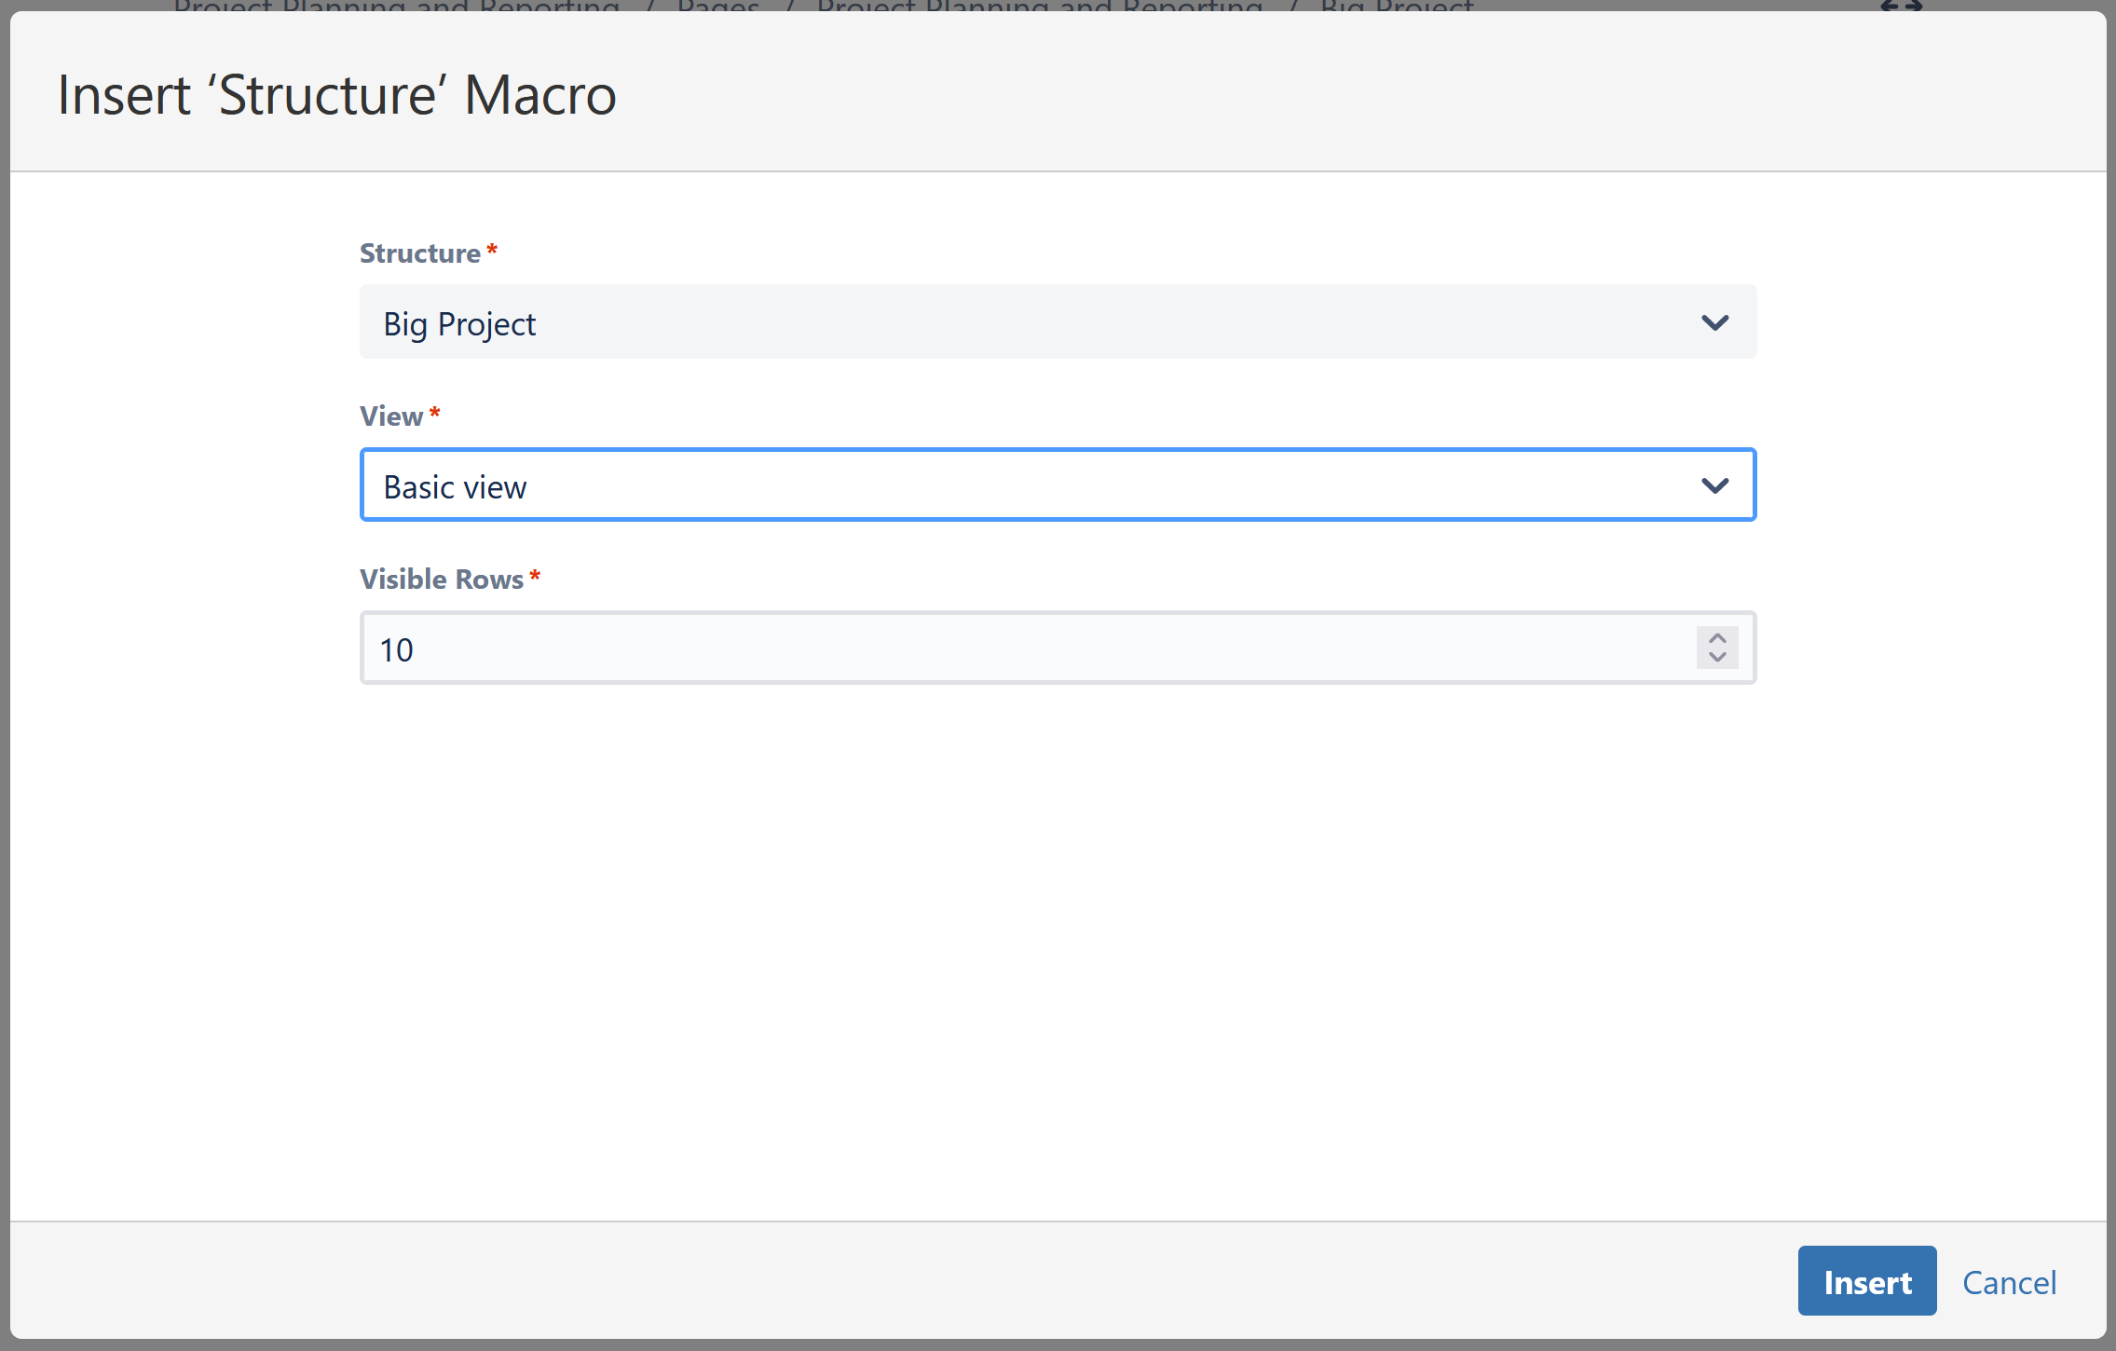
Task: Click the Visible Rows field label
Action: click(442, 579)
